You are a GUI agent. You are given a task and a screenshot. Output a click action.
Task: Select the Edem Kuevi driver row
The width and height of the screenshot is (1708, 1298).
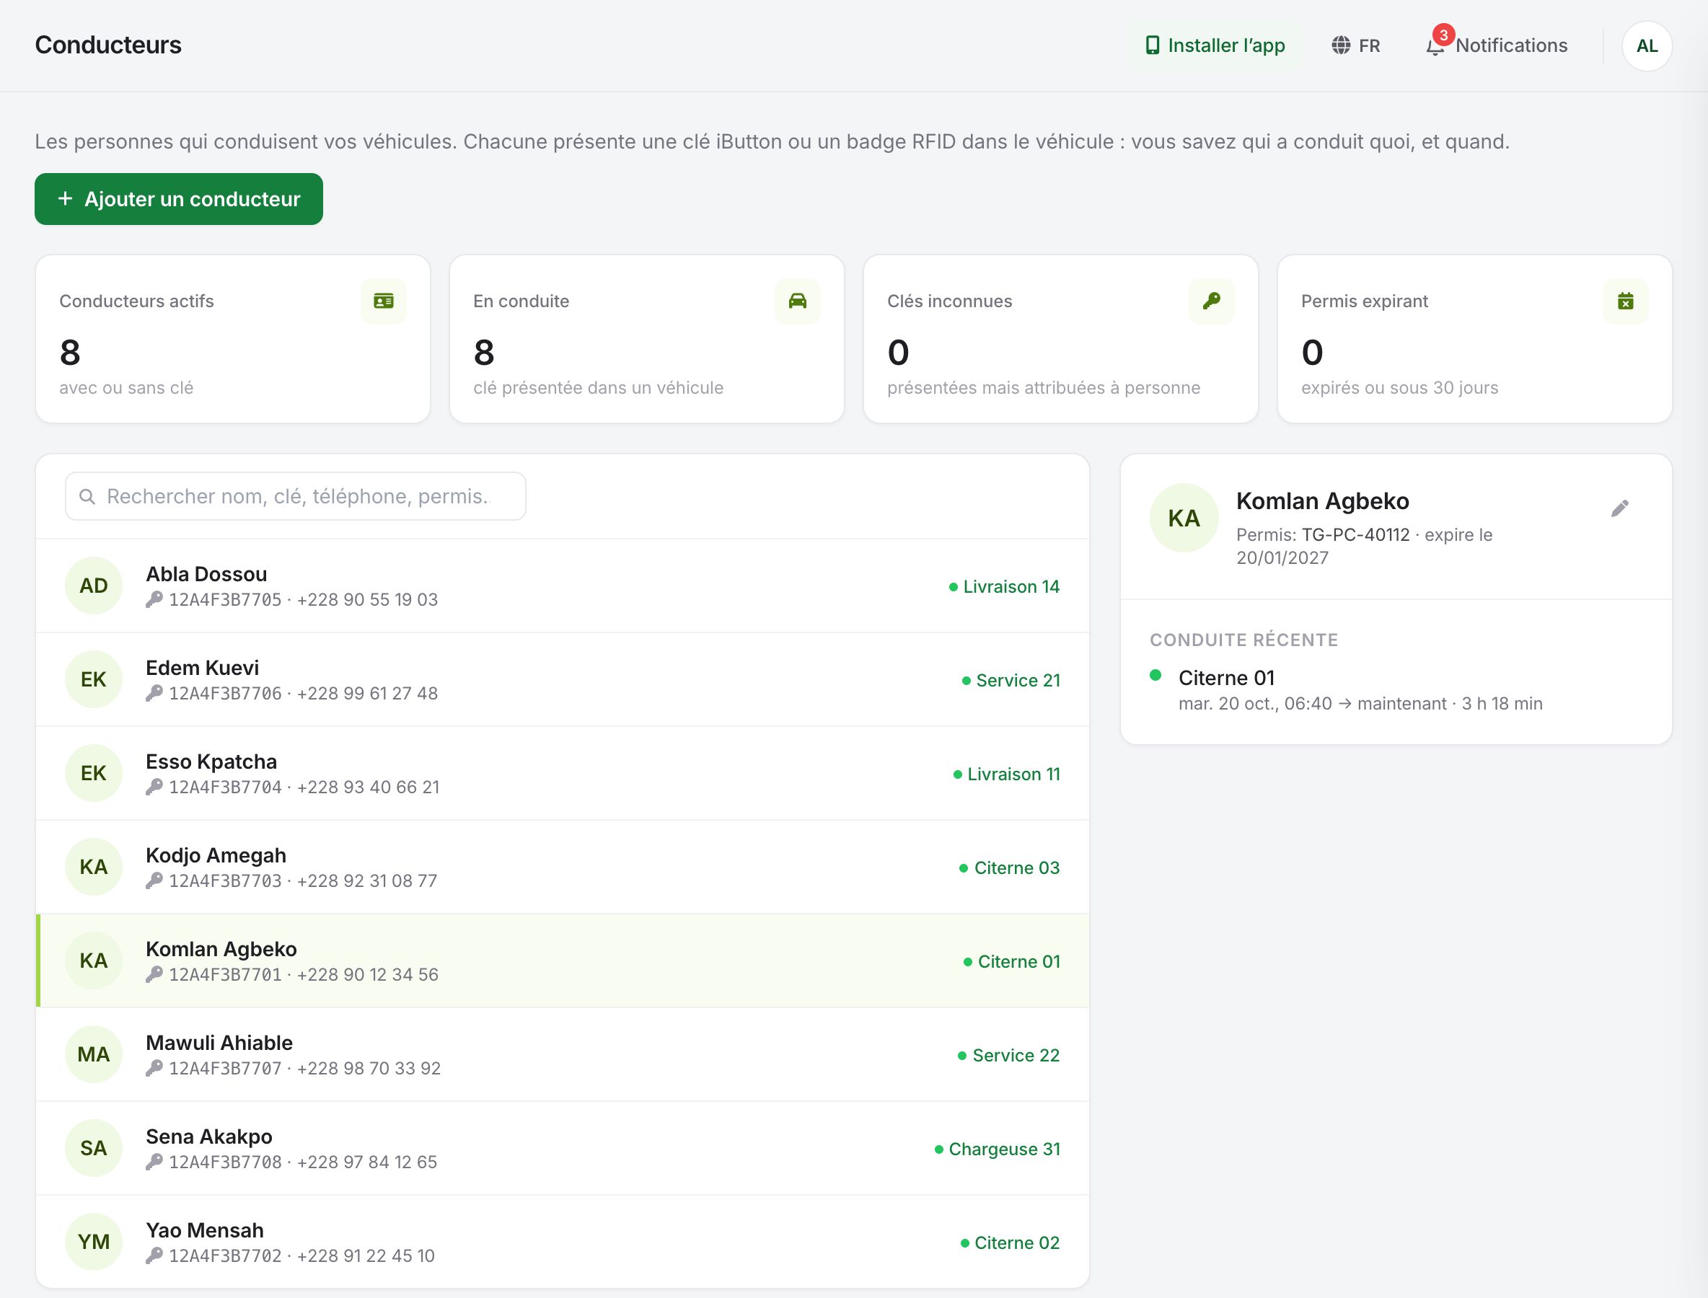(563, 680)
